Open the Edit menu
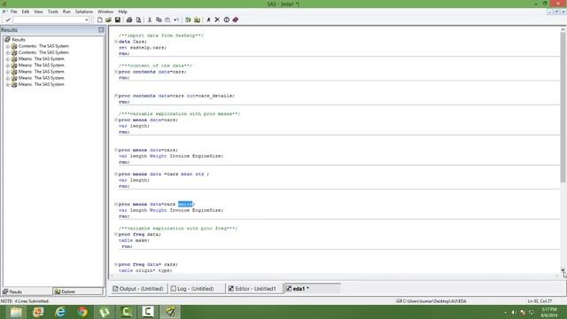This screenshot has height=319, width=567. (26, 12)
